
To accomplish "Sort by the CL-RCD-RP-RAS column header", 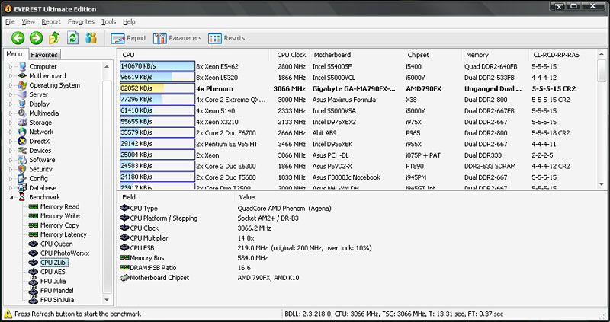I will click(x=562, y=55).
